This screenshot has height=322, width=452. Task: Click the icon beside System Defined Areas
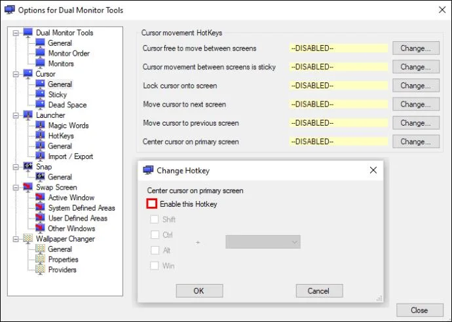tap(40, 207)
